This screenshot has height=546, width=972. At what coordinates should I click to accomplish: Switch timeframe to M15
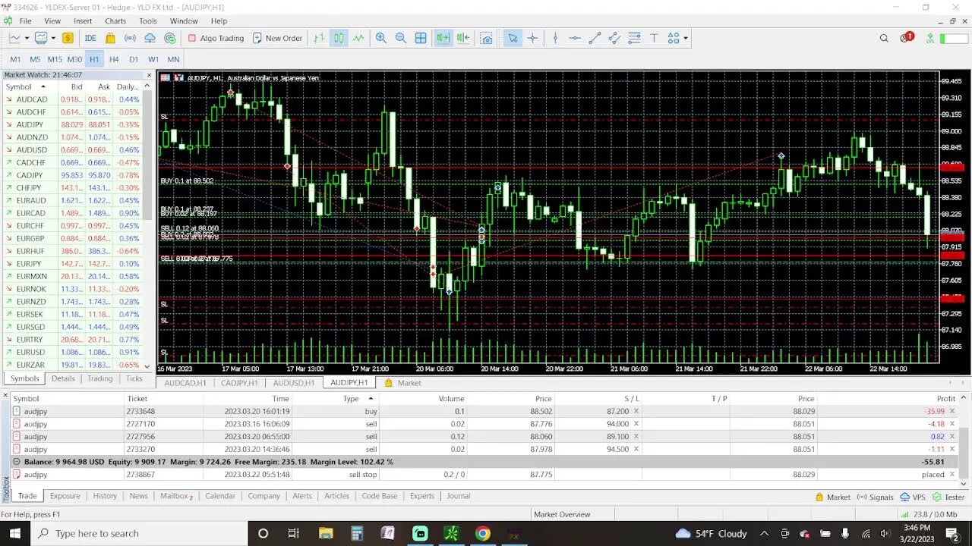[55, 59]
